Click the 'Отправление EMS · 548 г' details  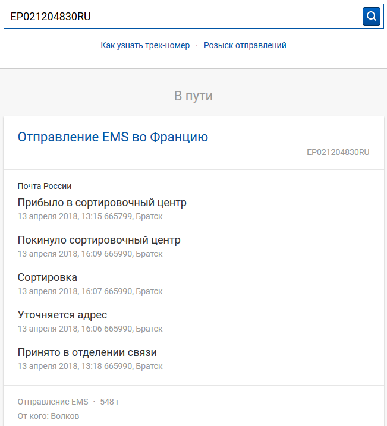coord(68,402)
